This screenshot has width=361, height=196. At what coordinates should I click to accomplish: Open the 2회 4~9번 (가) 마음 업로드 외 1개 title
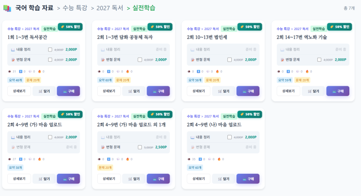135,125
